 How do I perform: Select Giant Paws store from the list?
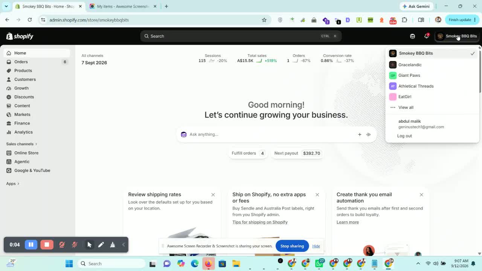coord(432,75)
